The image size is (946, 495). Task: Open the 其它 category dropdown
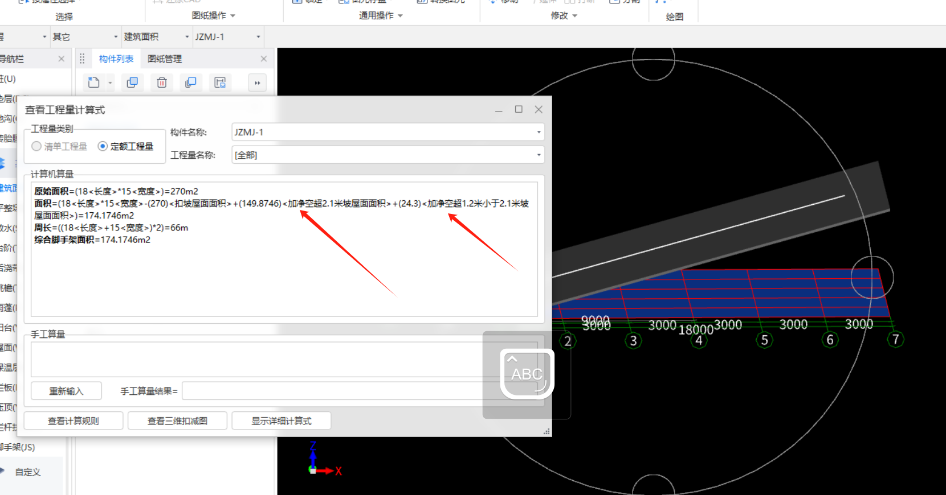coord(85,37)
